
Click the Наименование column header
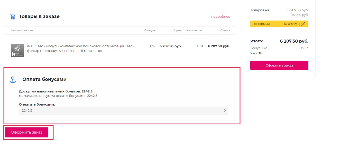(x=22, y=30)
